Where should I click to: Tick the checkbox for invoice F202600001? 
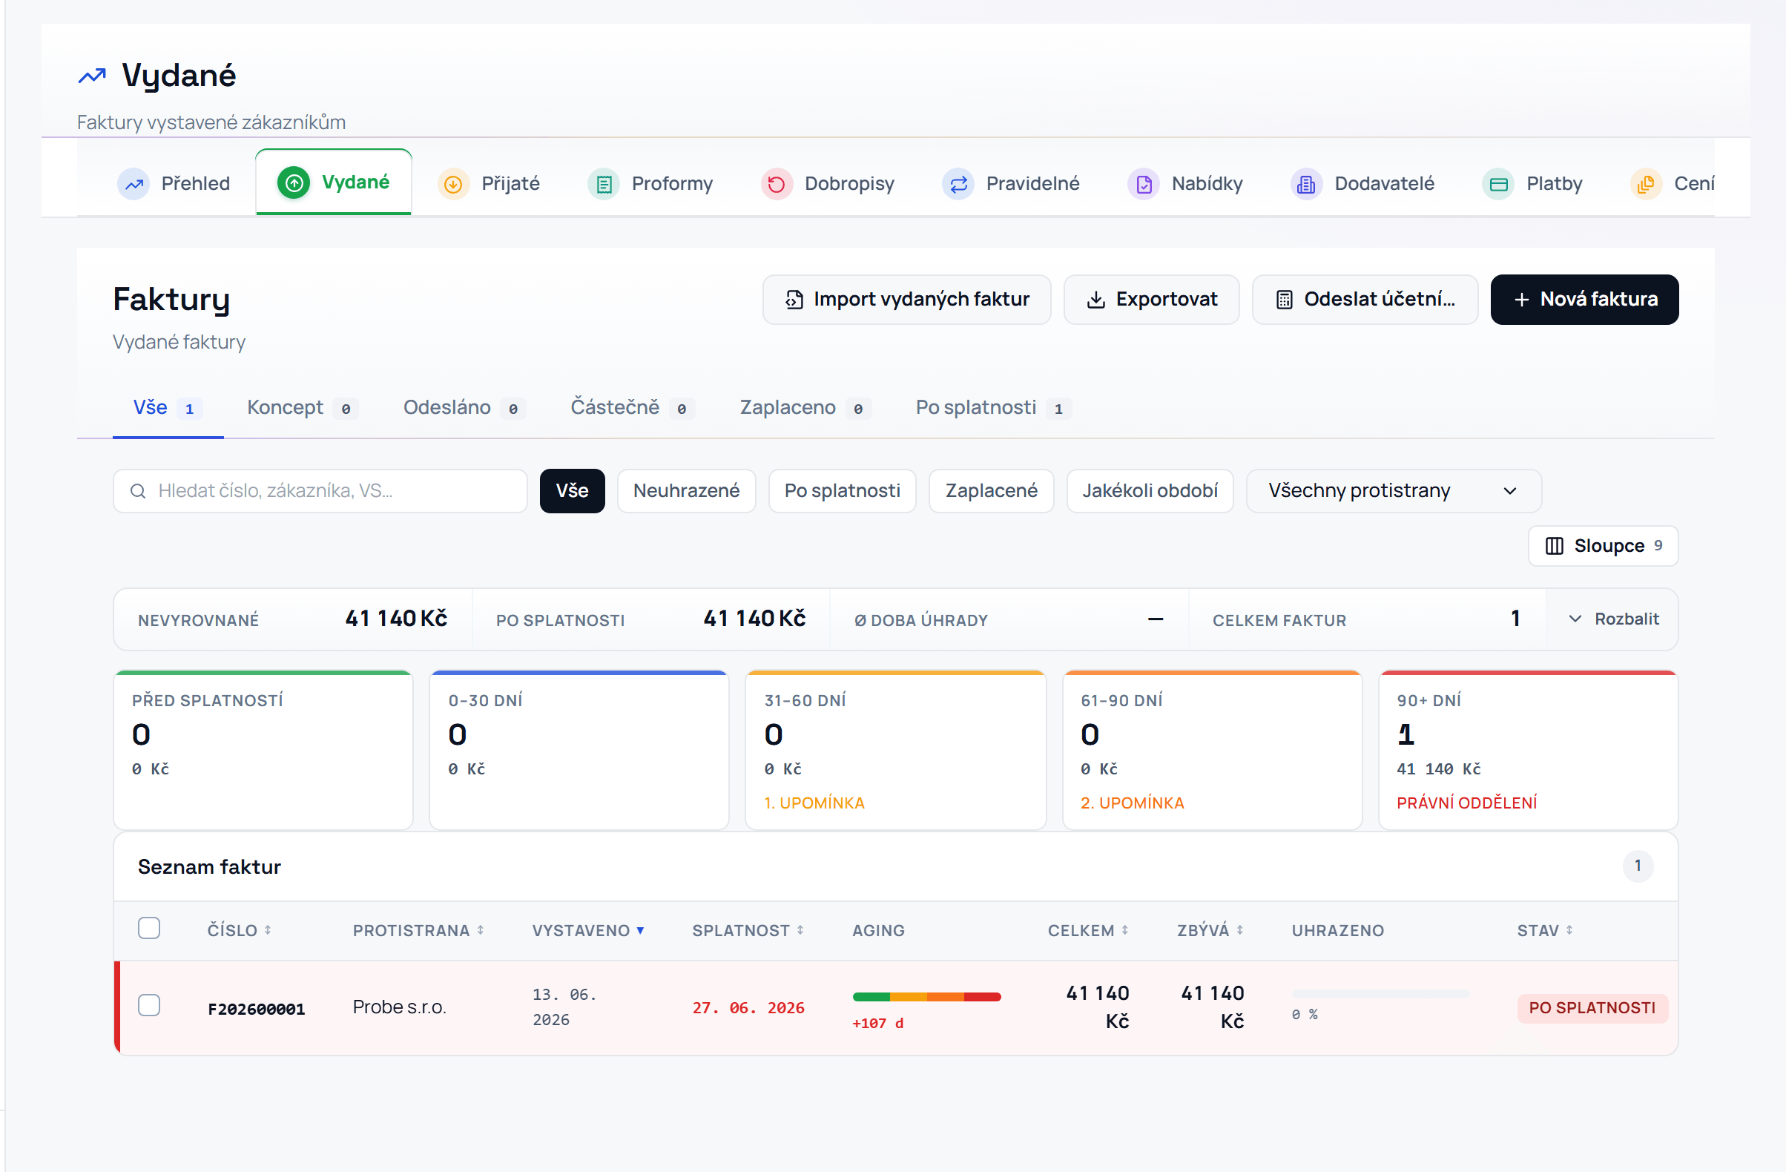pos(149,1005)
